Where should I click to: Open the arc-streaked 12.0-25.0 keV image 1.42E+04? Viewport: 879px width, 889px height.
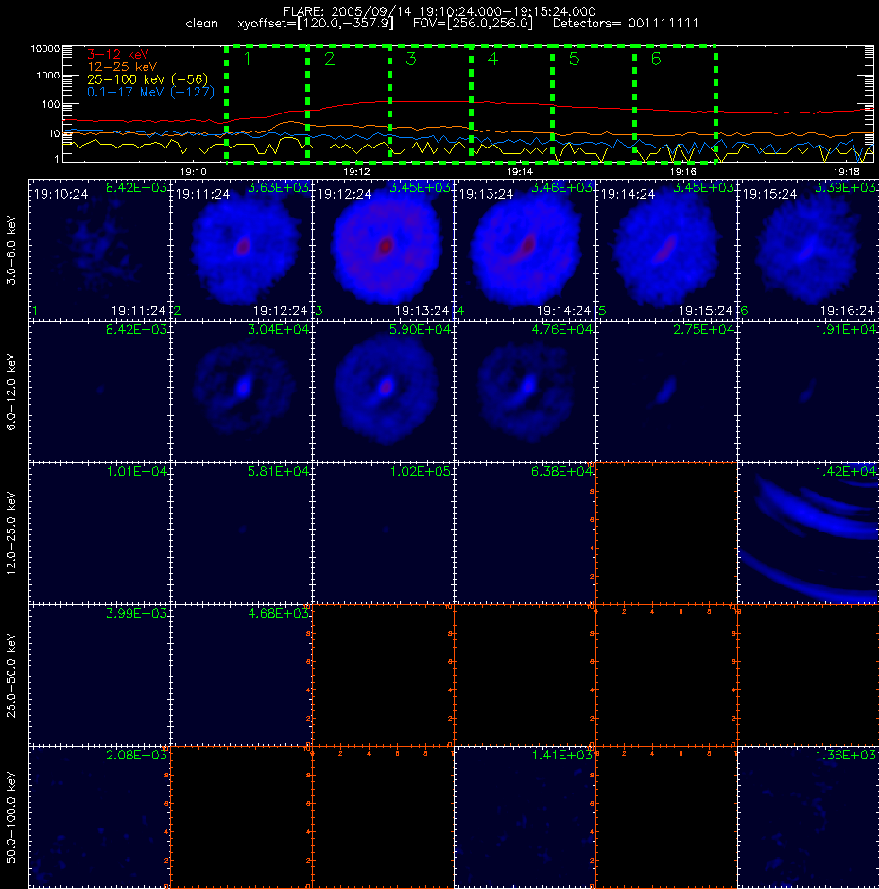pyautogui.click(x=808, y=533)
